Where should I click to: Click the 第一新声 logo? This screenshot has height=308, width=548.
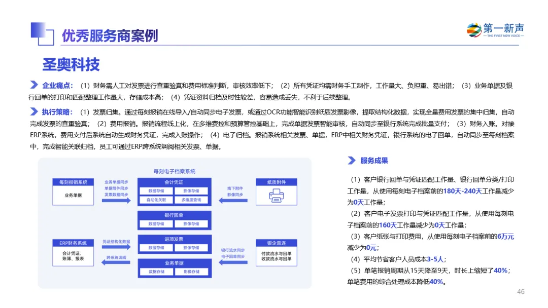[x=495, y=30]
